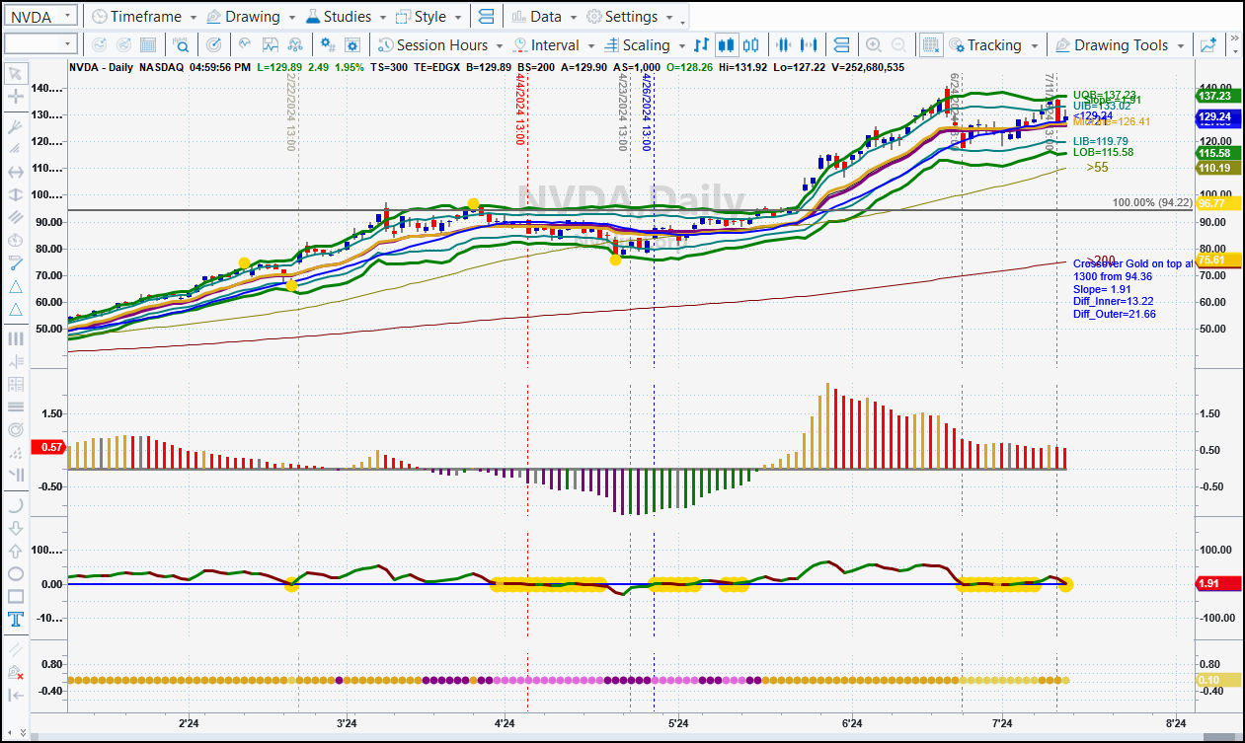Click the wide bar spacing icon
1245x743 pixels.
(810, 45)
